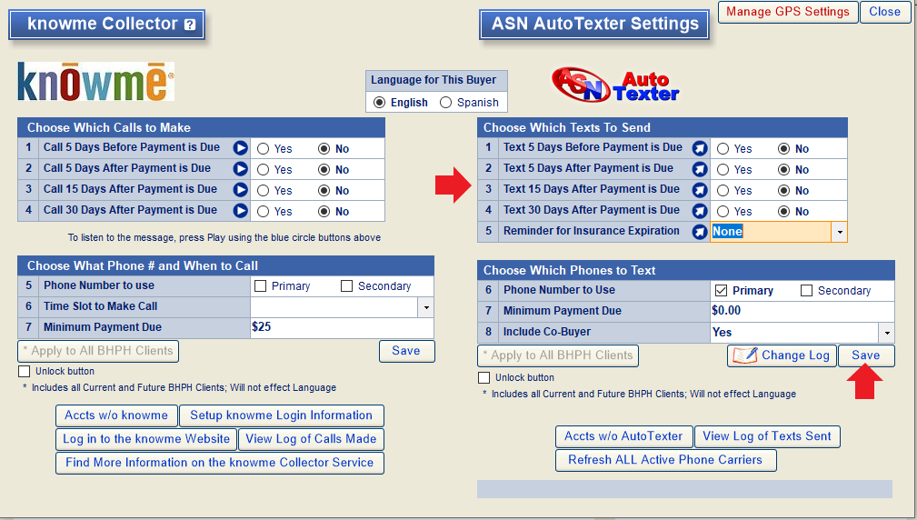Save the AutoTexter settings
The image size is (917, 520).
point(866,355)
